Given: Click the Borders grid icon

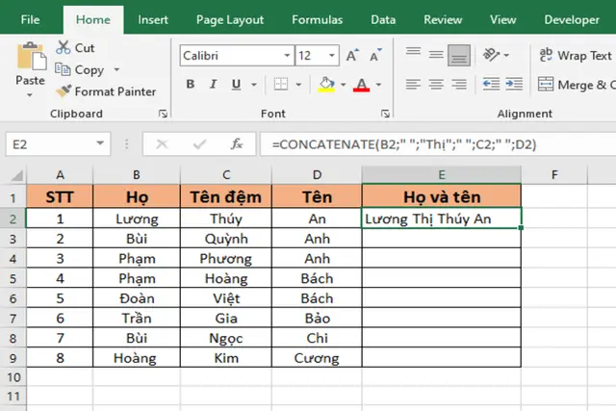Looking at the screenshot, I should (x=281, y=84).
